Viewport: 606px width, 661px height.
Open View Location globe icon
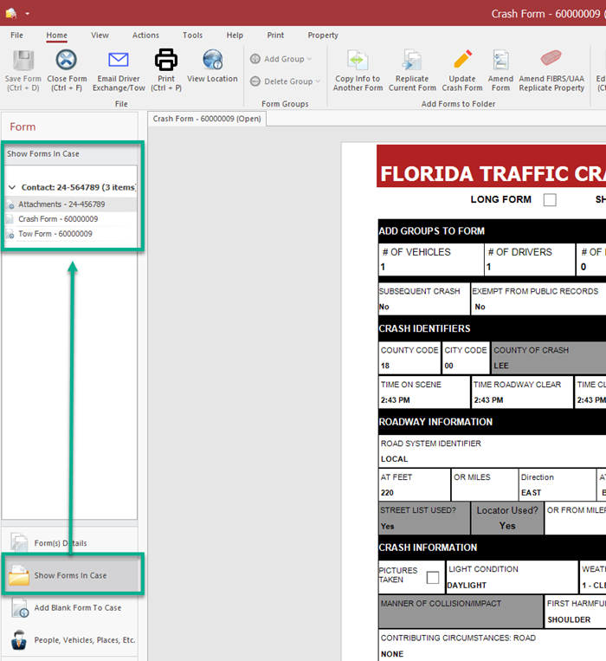pyautogui.click(x=212, y=61)
